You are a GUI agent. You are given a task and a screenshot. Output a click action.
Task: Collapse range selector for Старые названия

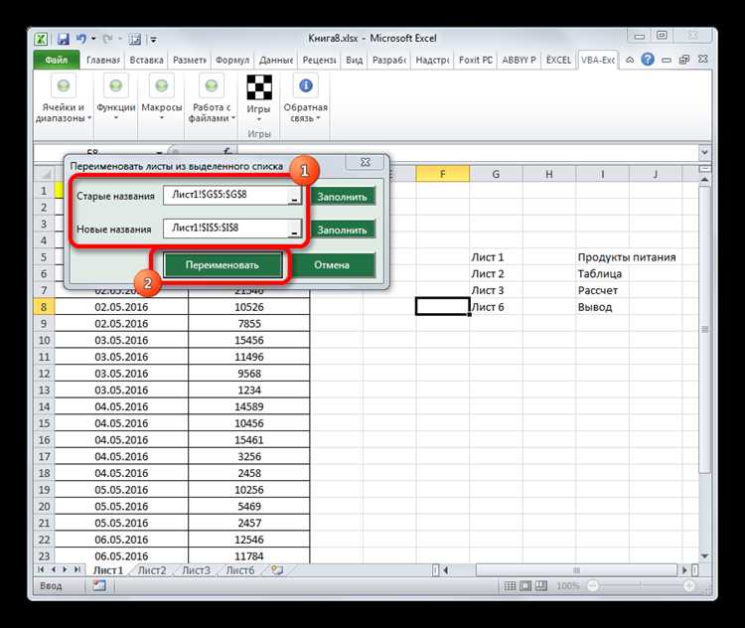pos(295,196)
